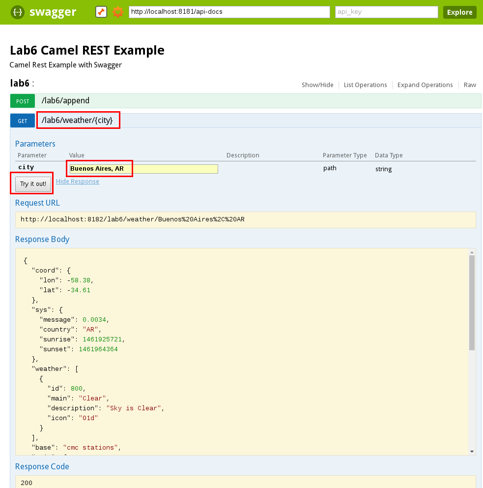
Task: Click the response body scrollbar up arrow
Action: pos(472,252)
